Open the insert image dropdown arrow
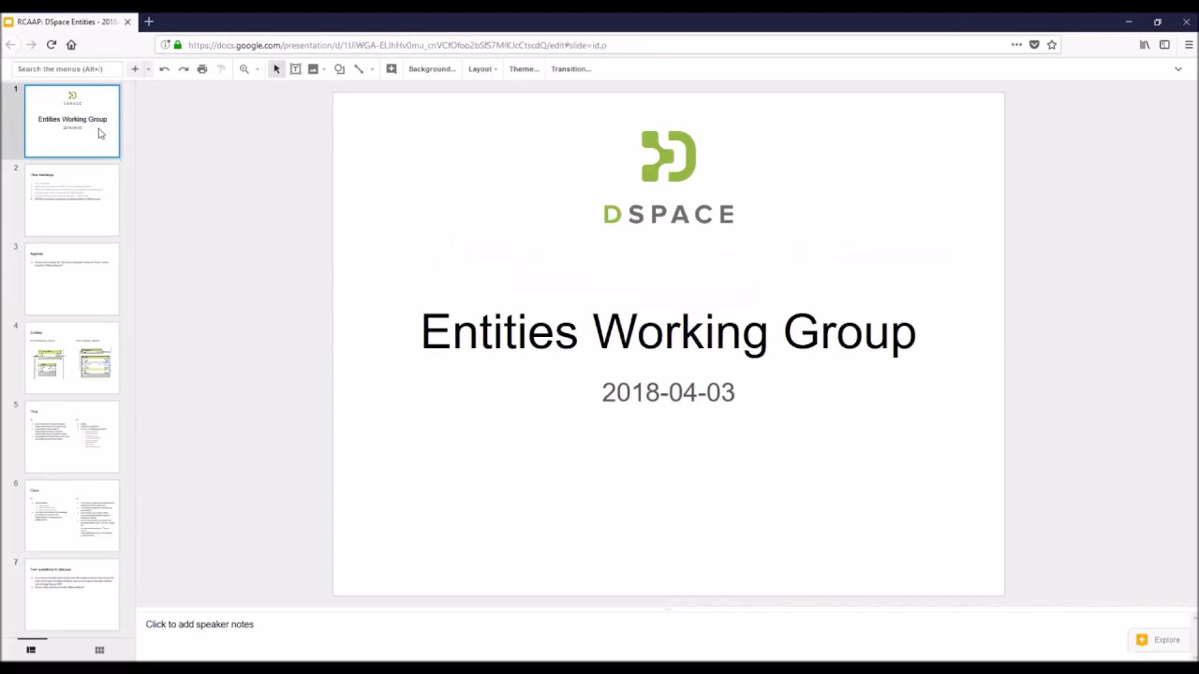The image size is (1199, 674). click(x=324, y=69)
